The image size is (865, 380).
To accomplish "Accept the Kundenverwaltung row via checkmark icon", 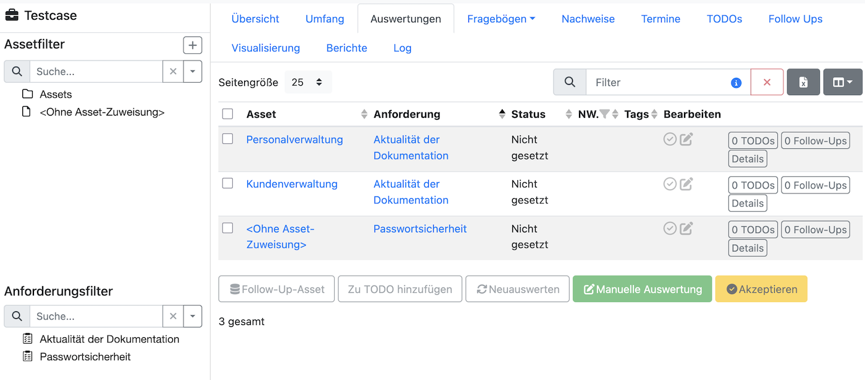I will coord(670,184).
